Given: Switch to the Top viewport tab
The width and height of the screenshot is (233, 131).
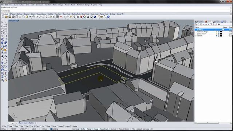Looking at the screenshot, I should click(x=20, y=123).
